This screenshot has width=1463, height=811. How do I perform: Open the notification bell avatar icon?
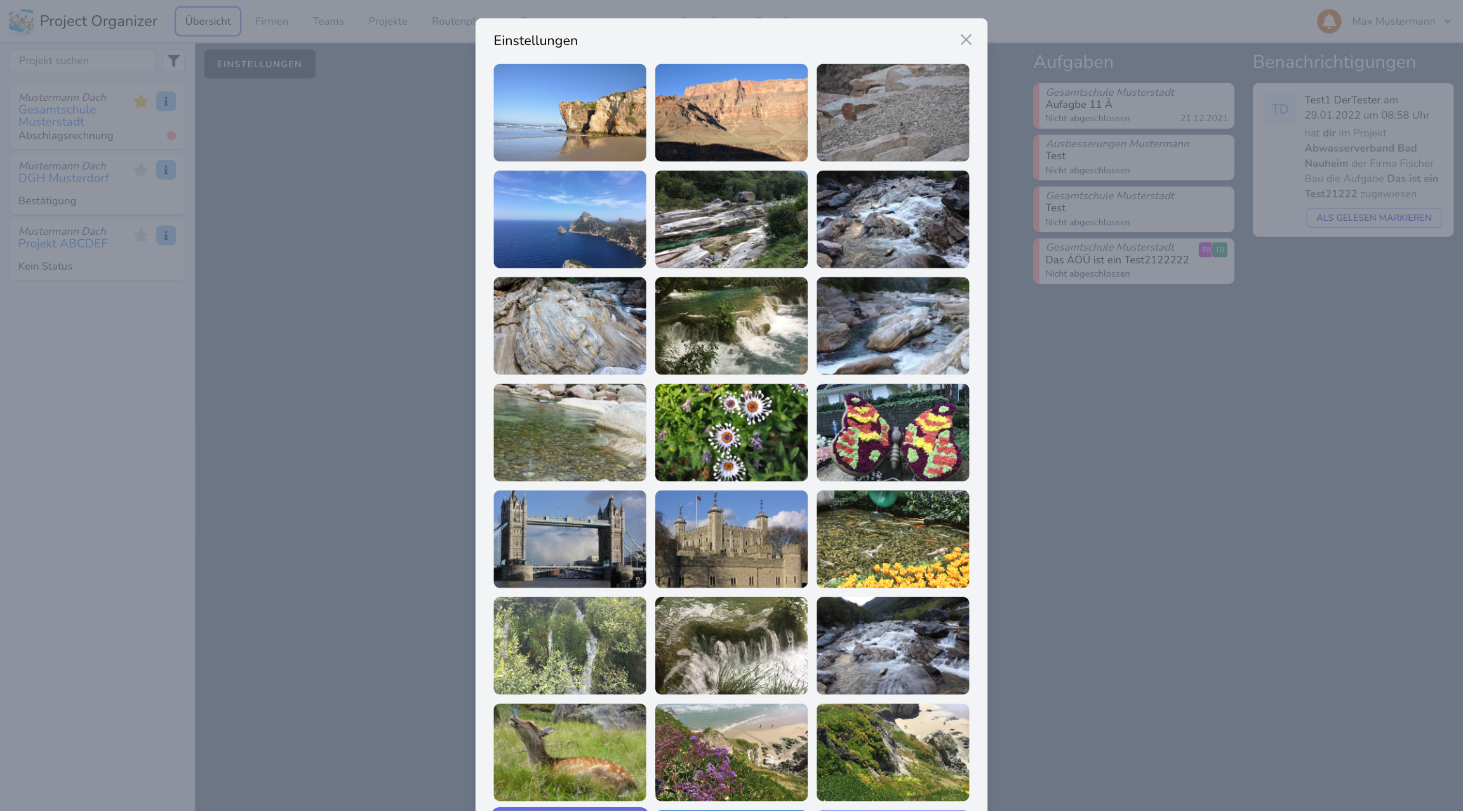(x=1329, y=21)
